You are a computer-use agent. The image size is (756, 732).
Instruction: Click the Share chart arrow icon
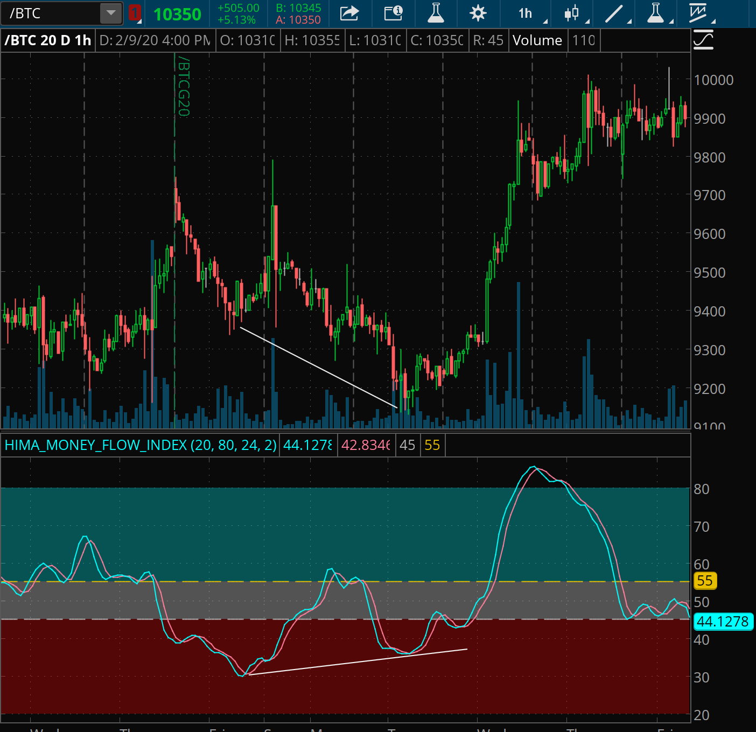pos(349,13)
